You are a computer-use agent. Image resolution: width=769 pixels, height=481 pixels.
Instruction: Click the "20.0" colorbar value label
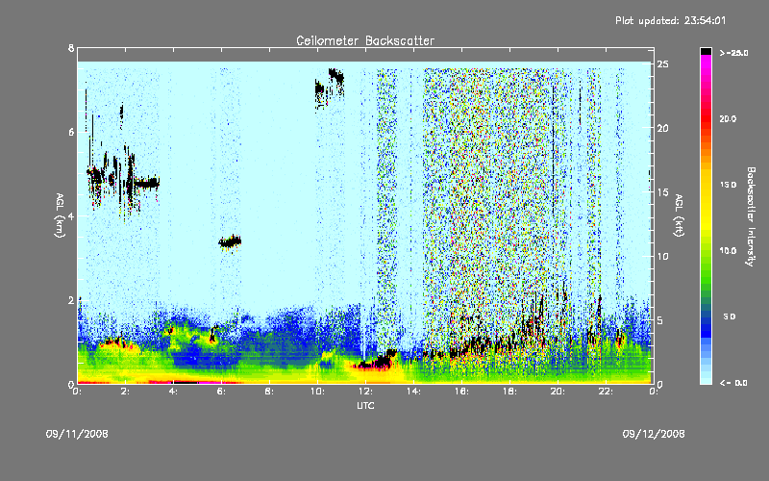tap(728, 118)
